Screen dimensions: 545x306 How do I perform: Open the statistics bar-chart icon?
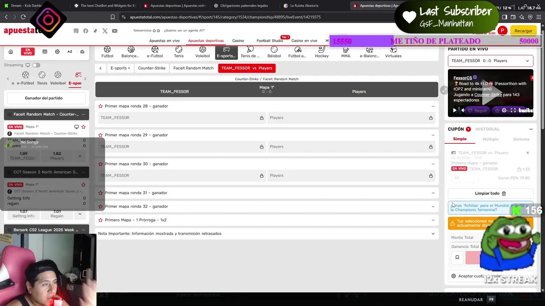[82, 52]
